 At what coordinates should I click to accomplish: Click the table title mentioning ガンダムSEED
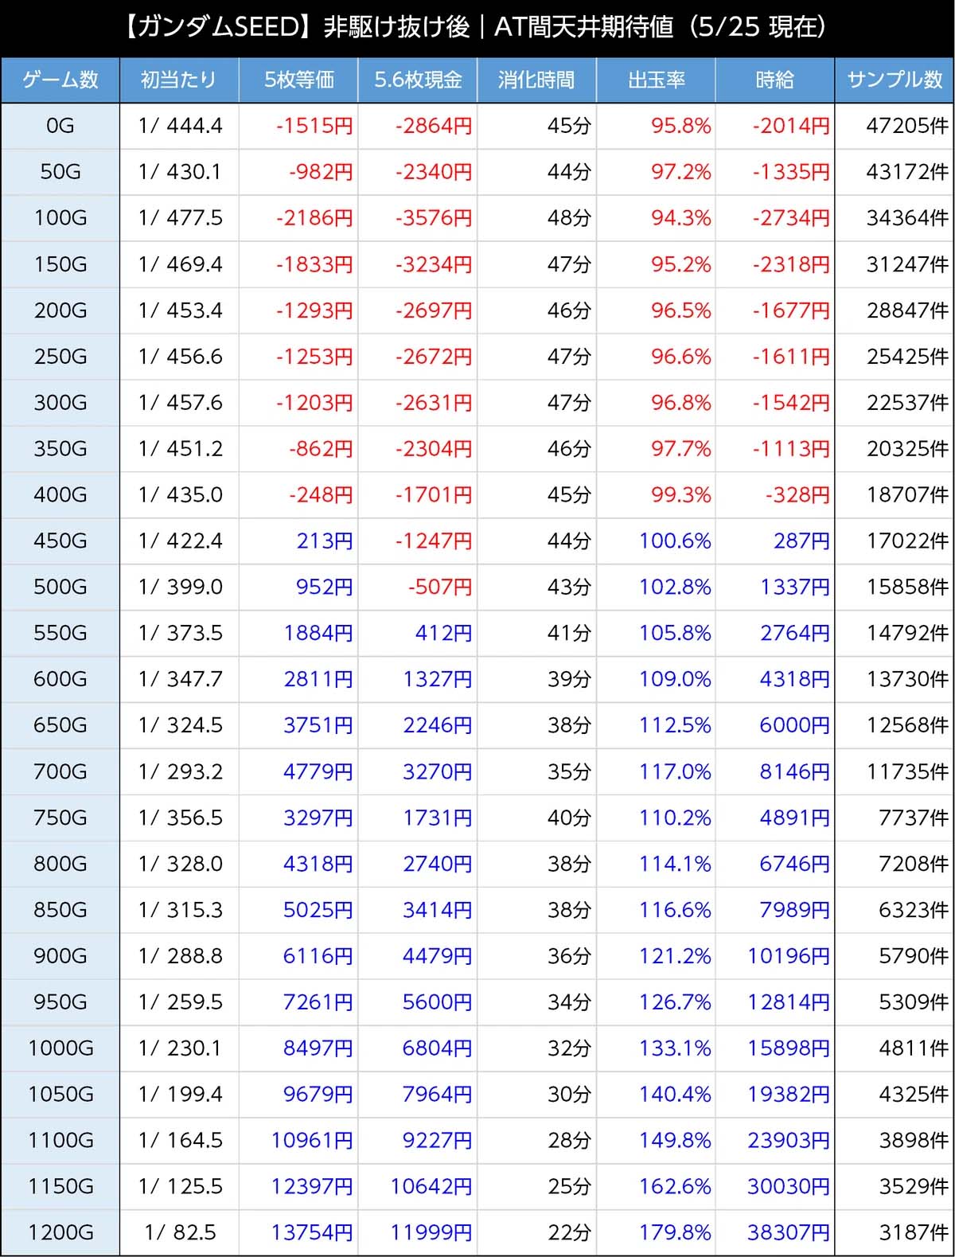click(x=477, y=28)
